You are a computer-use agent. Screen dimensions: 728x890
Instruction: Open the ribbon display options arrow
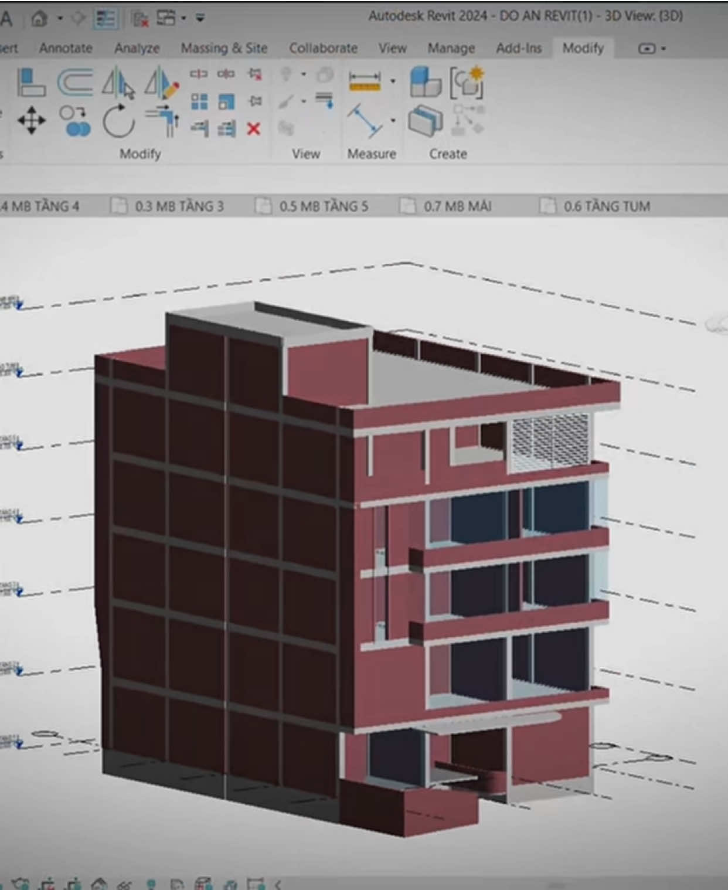pyautogui.click(x=664, y=49)
